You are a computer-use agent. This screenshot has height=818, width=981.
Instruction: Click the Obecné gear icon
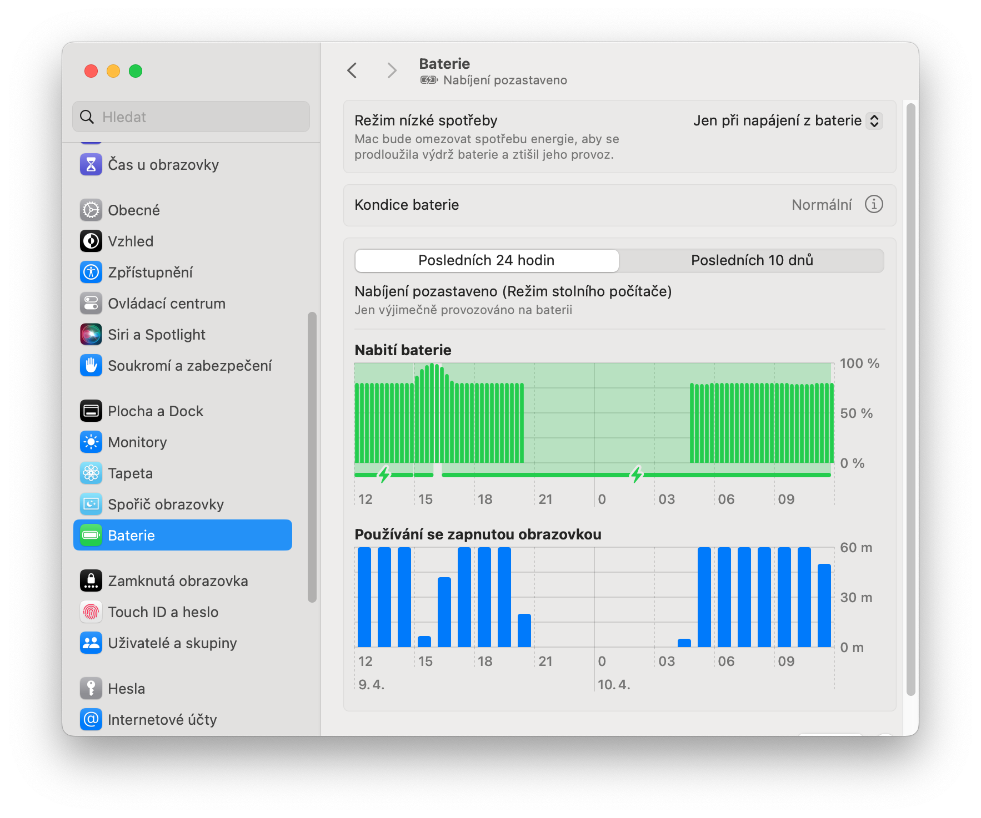[x=91, y=210]
